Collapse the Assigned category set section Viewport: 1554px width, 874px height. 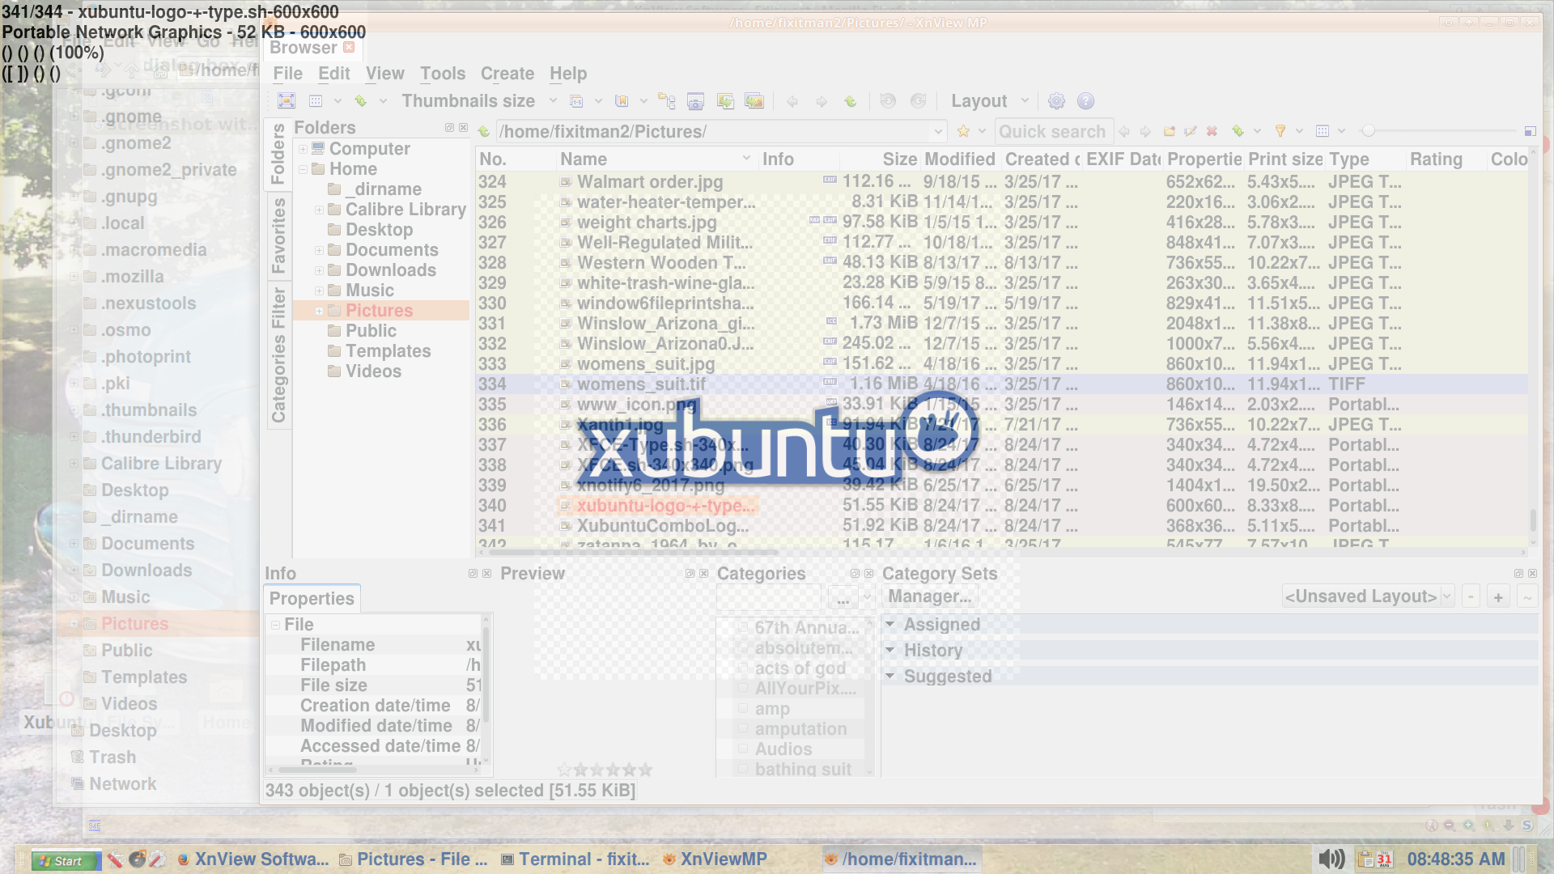coord(890,625)
